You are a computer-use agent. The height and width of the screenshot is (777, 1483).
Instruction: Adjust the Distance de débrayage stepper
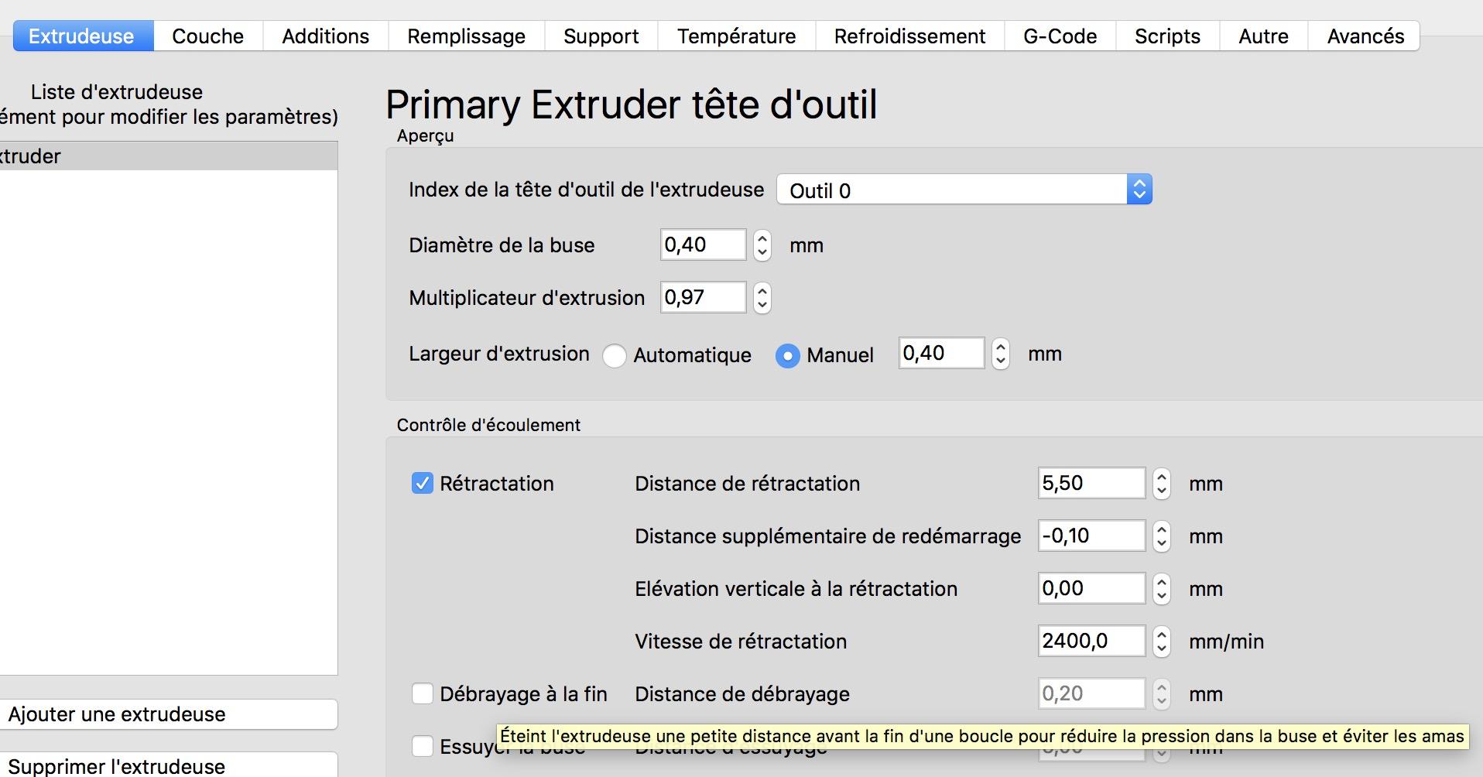1162,694
